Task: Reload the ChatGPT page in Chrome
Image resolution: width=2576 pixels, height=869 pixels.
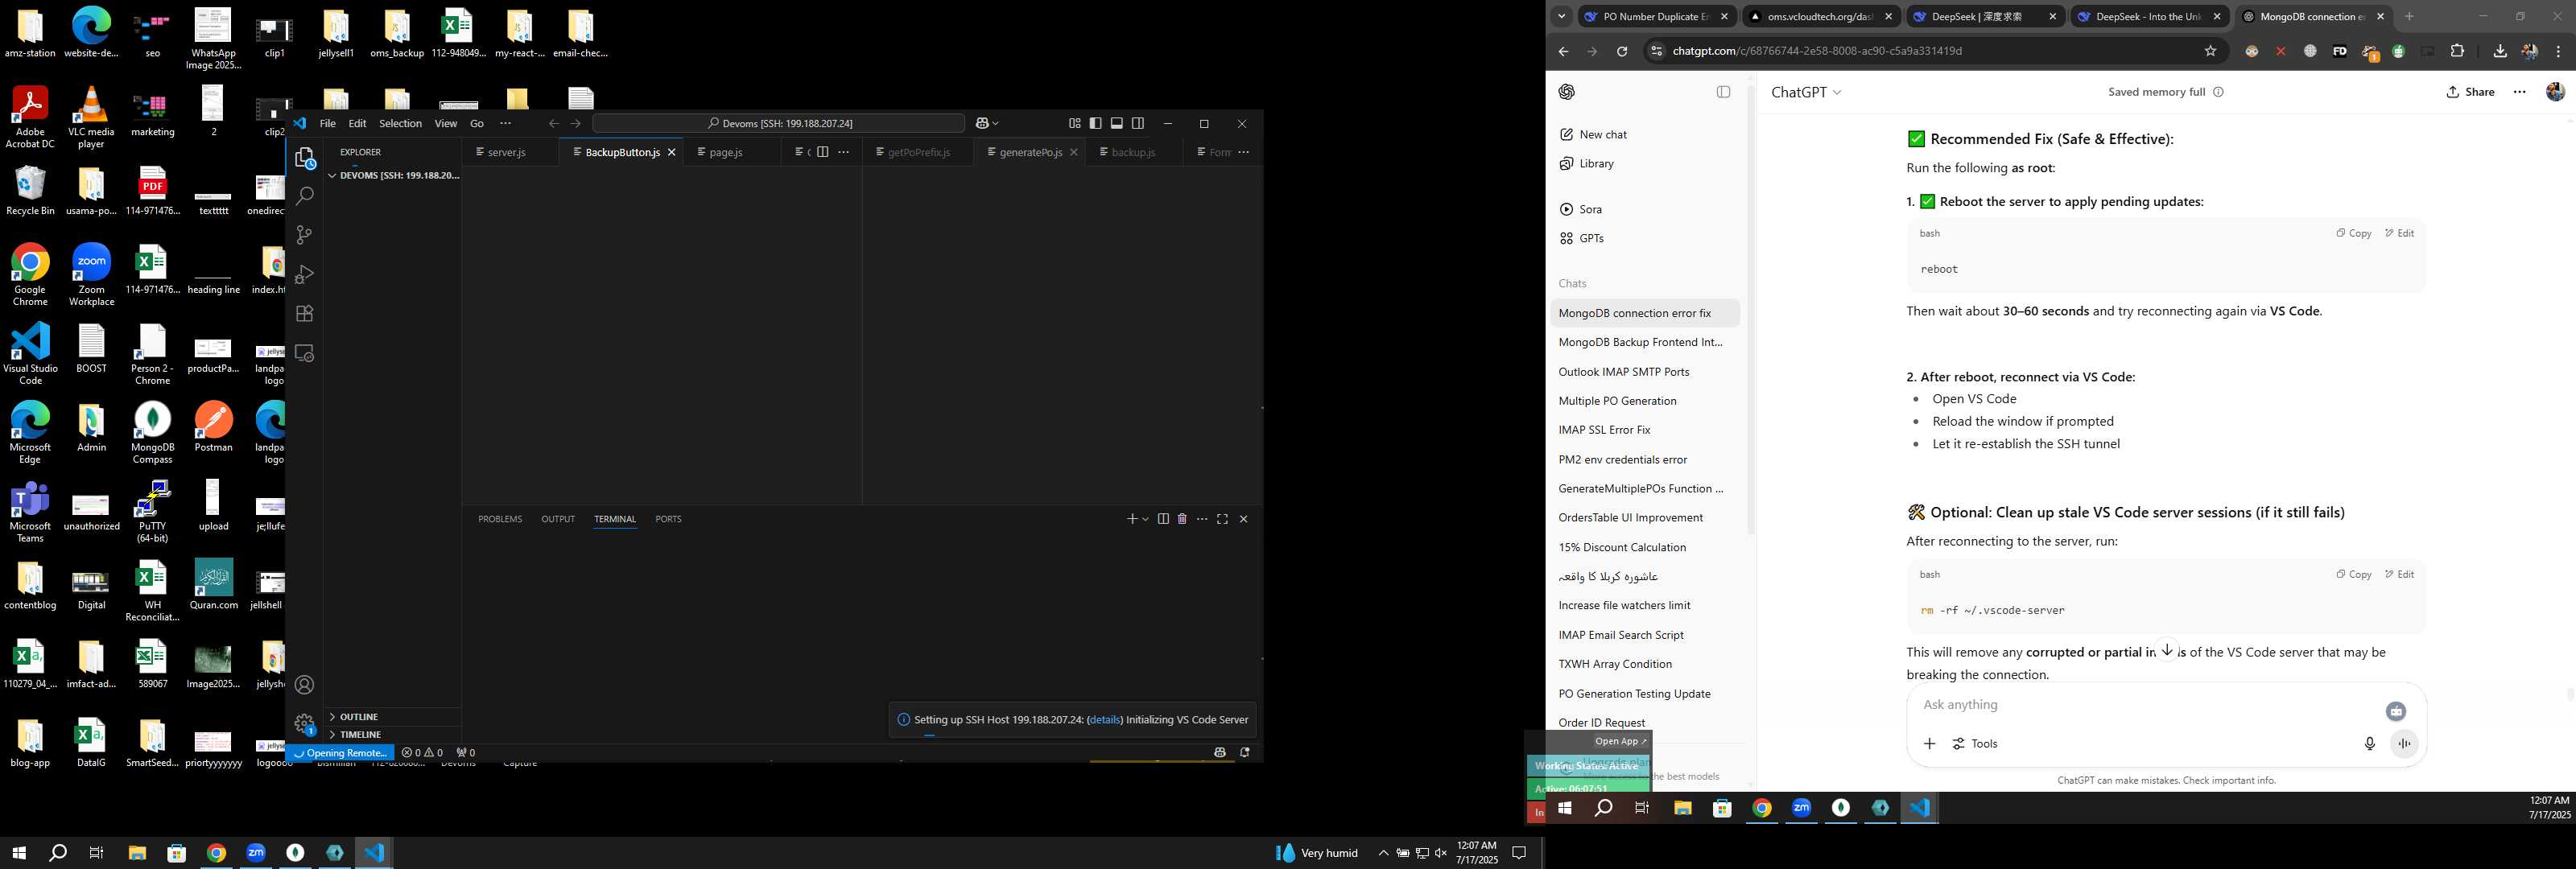Action: 1622,51
